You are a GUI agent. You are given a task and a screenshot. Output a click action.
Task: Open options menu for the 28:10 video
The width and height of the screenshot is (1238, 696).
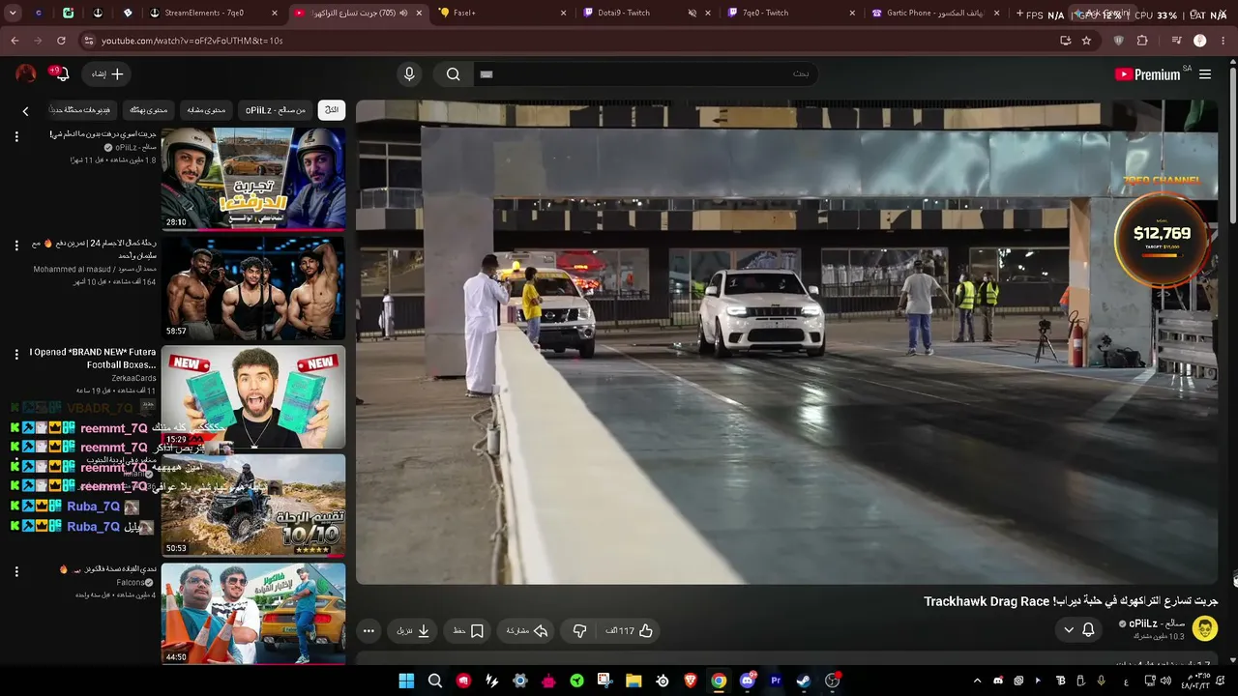pos(16,136)
